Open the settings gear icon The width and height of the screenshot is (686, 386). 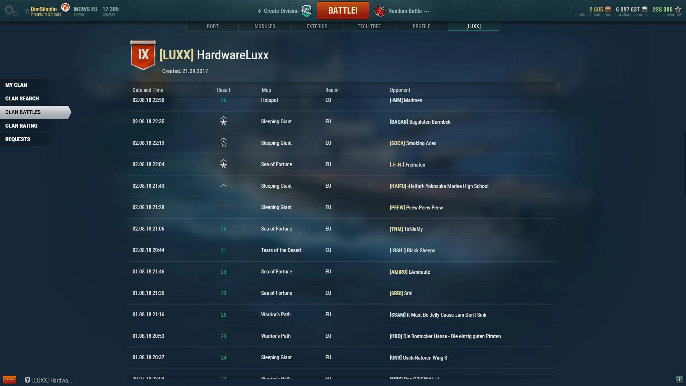[10, 10]
